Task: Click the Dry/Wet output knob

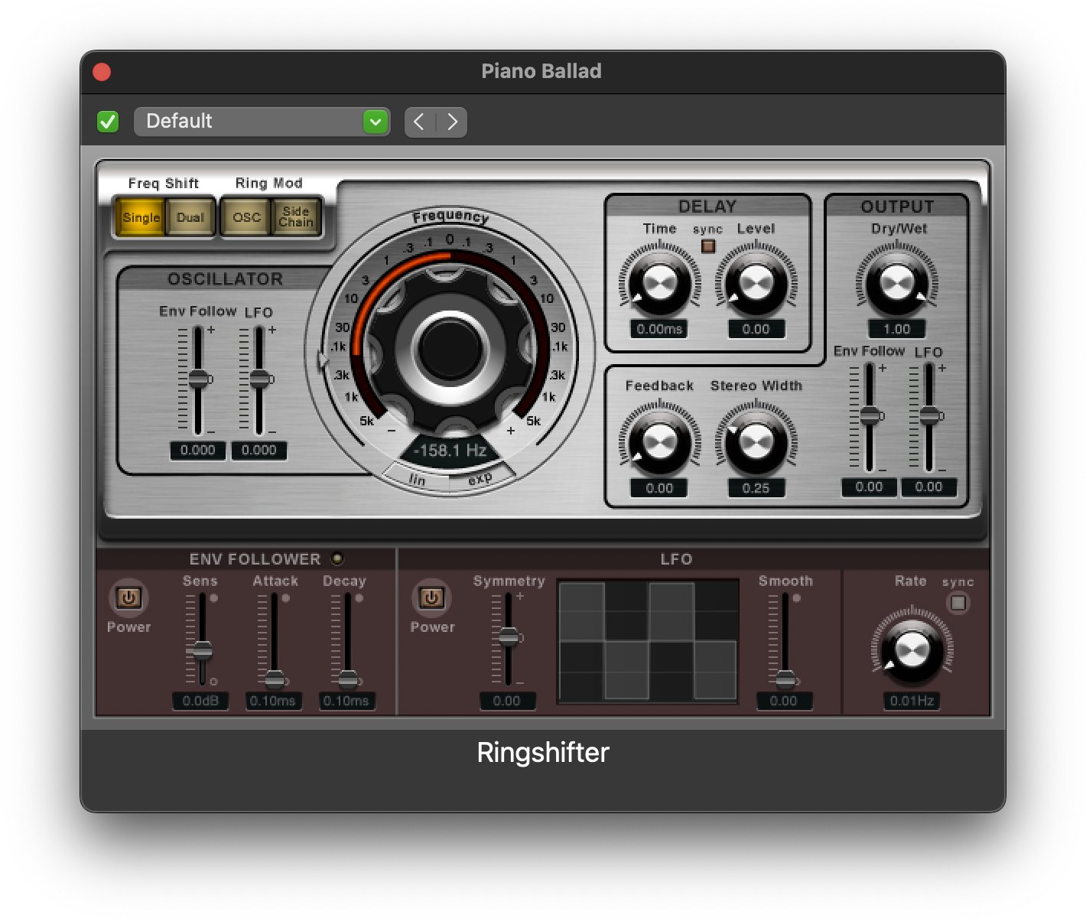Action: tap(896, 285)
